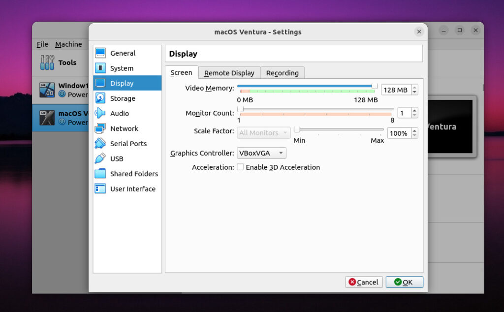Switch to the Recording tab
Image resolution: width=504 pixels, height=312 pixels.
[x=283, y=73]
